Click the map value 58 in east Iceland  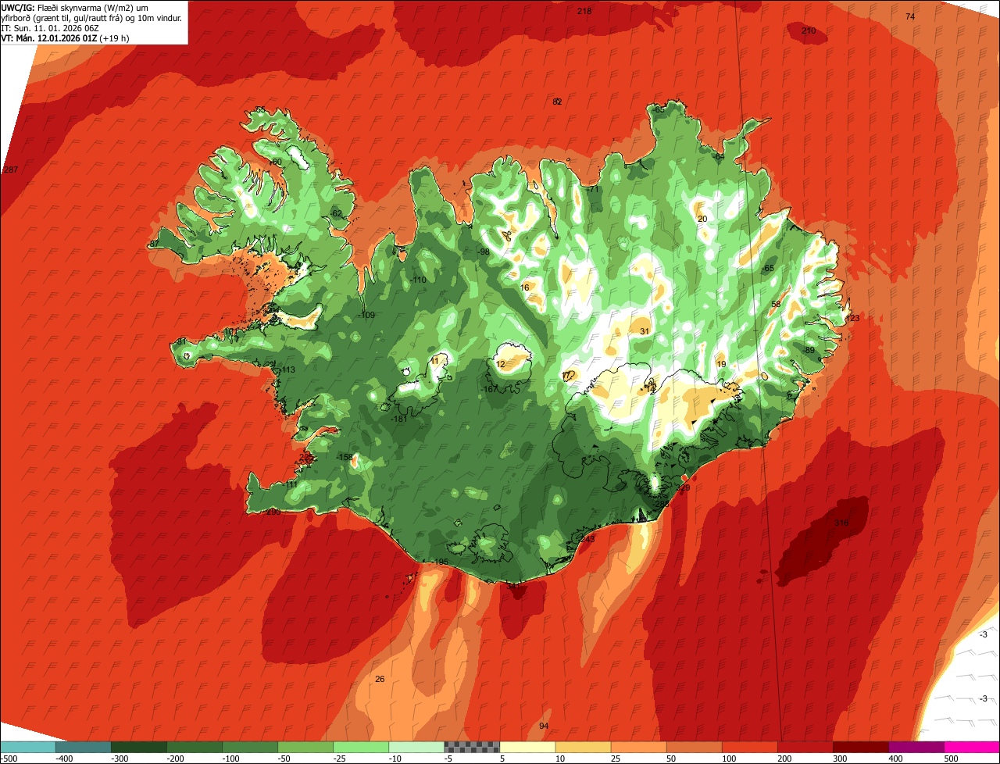pos(776,304)
